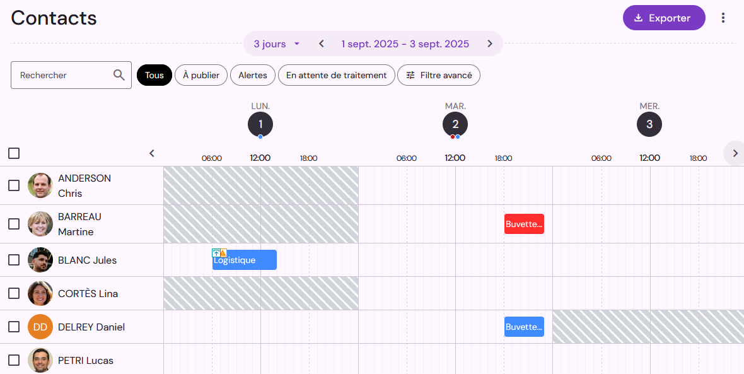The image size is (744, 374).
Task: Click the left arrow next to the timeline hours
Action: pyautogui.click(x=152, y=153)
